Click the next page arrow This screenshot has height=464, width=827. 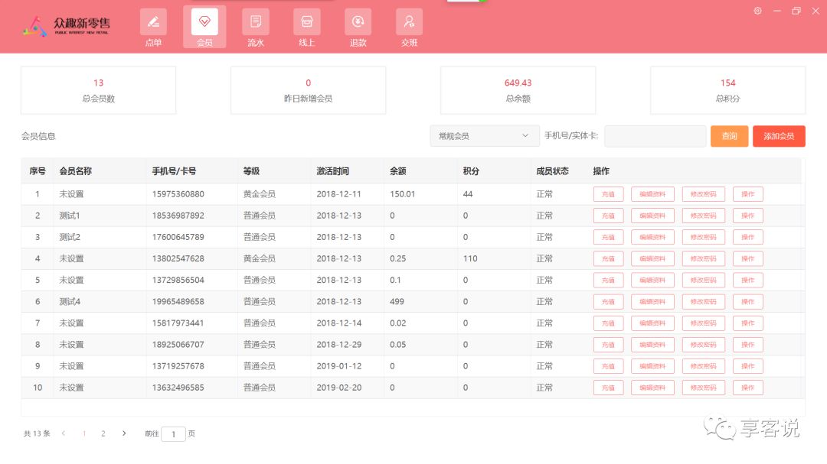[x=124, y=433]
